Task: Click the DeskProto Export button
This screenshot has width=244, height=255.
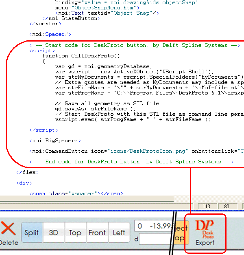Action: click(205, 233)
